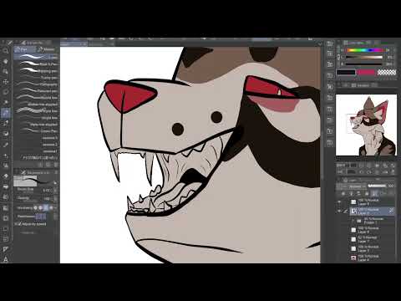Select the magnifier Zoom tool

point(5,51)
